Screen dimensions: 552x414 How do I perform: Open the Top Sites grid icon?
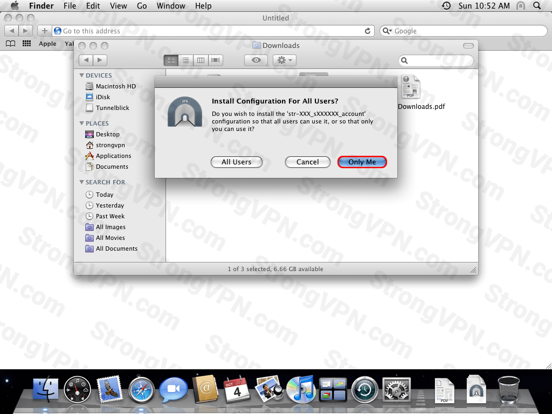[27, 44]
